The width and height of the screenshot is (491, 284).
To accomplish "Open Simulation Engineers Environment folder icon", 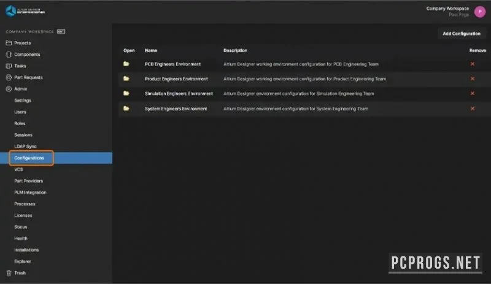I will pyautogui.click(x=126, y=93).
